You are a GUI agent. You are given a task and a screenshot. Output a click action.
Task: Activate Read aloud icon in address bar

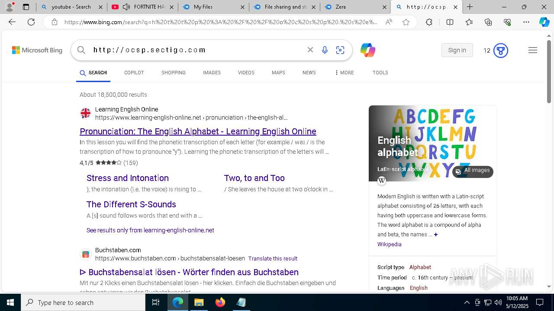pyautogui.click(x=389, y=22)
